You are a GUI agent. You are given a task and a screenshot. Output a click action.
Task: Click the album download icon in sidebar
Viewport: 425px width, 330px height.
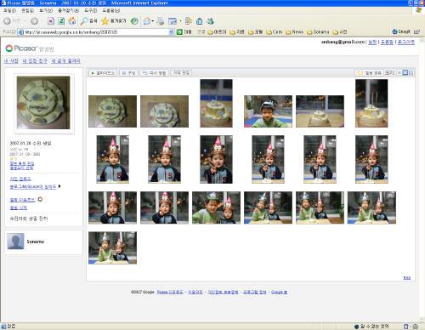coord(40,199)
